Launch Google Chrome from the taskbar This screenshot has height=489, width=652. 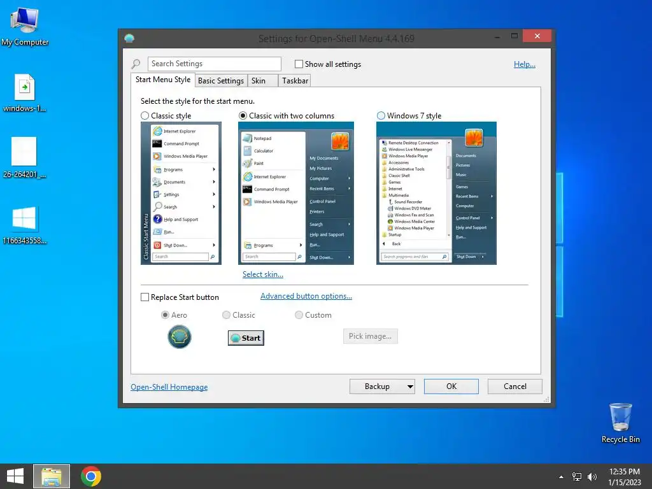pos(90,476)
